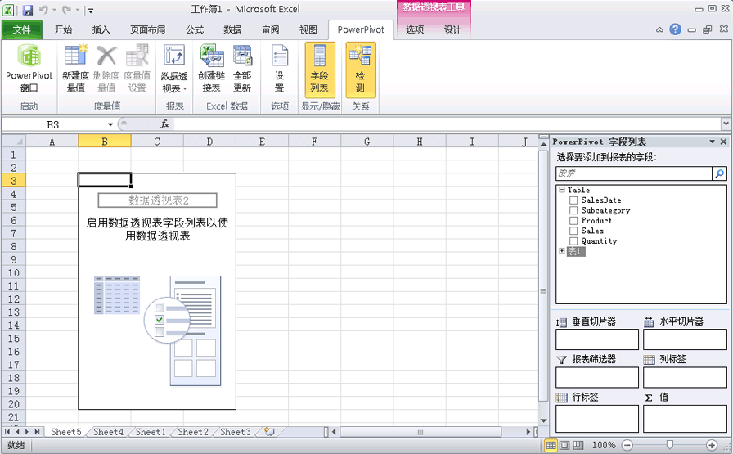Check the Sales field
Image resolution: width=733 pixels, height=454 pixels.
573,231
